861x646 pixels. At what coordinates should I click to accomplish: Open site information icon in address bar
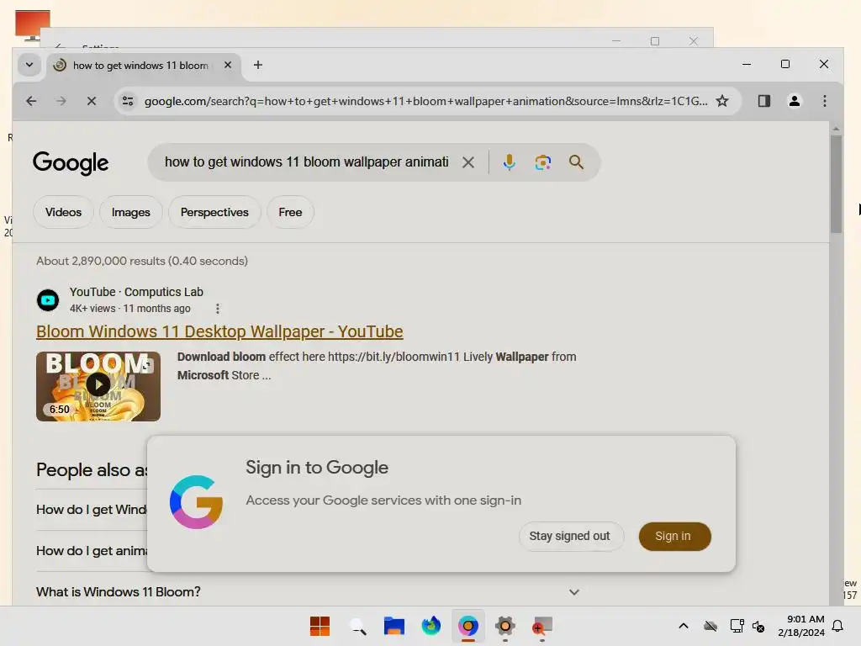[128, 101]
